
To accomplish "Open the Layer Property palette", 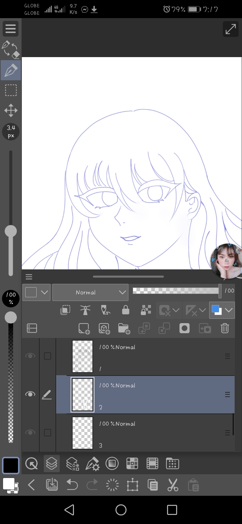I will coord(72,464).
